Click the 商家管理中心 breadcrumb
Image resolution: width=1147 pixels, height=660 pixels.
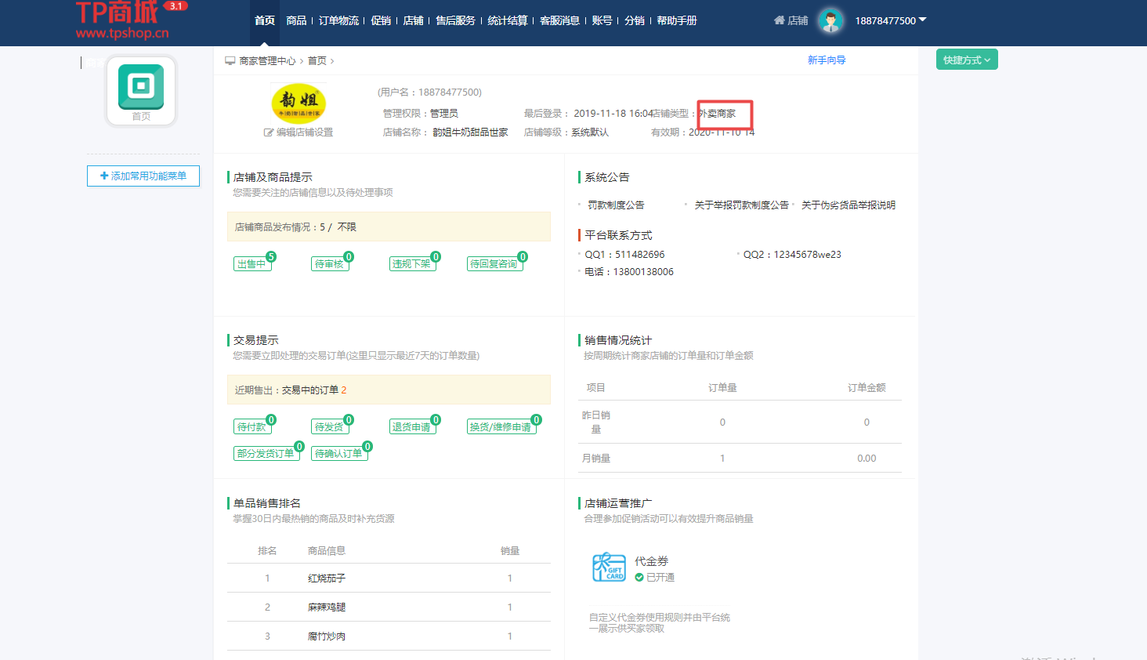pos(267,61)
